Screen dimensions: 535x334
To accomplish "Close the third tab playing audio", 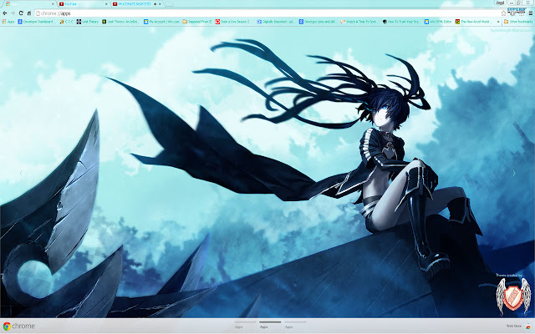I will click(x=160, y=4).
